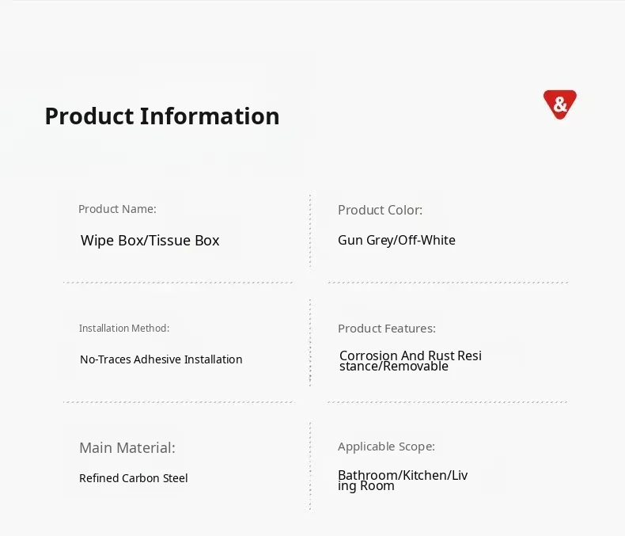
Task: Click the Wipe Box/Tissue Box text
Action: 150,241
